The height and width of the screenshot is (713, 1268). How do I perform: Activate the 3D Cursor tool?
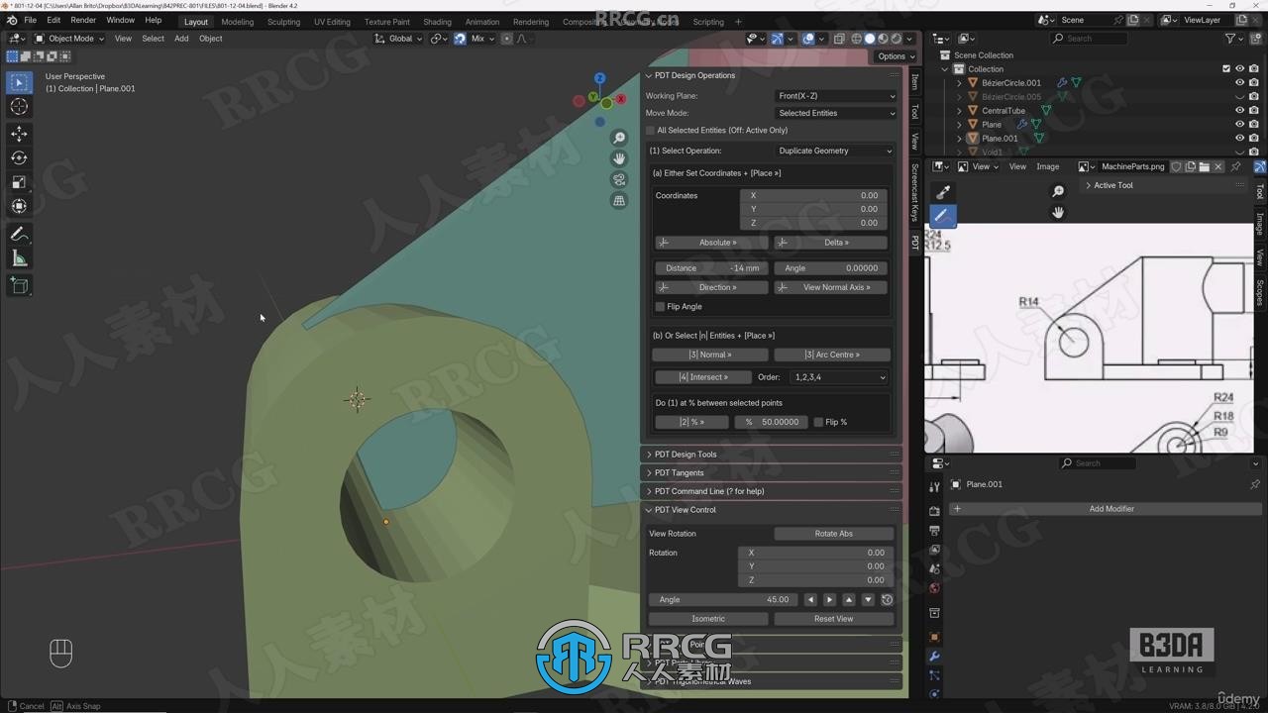[19, 107]
